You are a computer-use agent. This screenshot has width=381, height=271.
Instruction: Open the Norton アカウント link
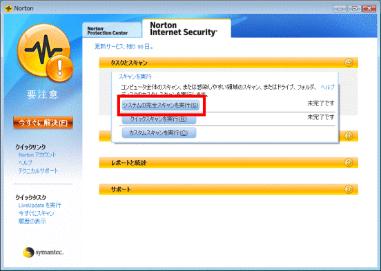click(x=37, y=154)
